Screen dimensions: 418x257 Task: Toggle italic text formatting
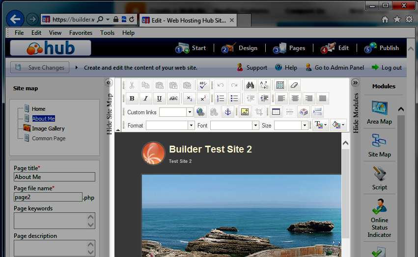145,99
